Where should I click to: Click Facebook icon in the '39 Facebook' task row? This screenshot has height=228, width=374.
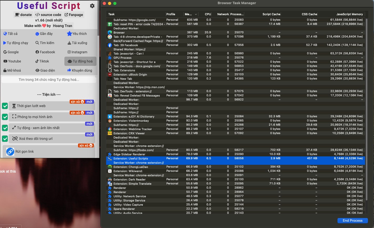(x=110, y=45)
